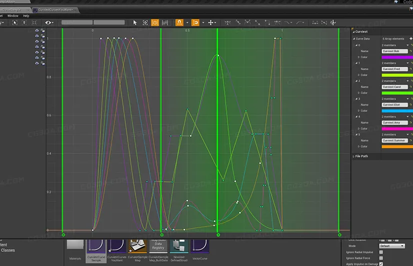This screenshot has height=266, width=413.
Task: Edit the Curviest.Fred name field
Action: pyautogui.click(x=395, y=69)
